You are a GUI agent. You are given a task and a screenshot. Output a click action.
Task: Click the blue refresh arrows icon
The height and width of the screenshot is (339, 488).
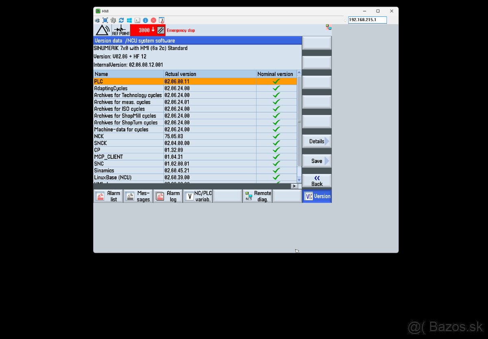121,20
